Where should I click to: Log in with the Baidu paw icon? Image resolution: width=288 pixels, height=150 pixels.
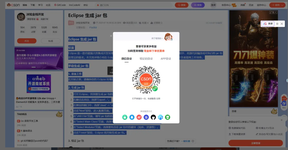(146, 117)
